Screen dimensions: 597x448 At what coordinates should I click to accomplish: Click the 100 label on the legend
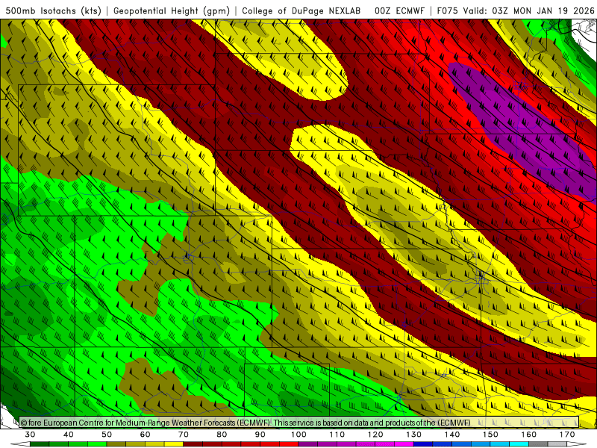[x=299, y=435]
